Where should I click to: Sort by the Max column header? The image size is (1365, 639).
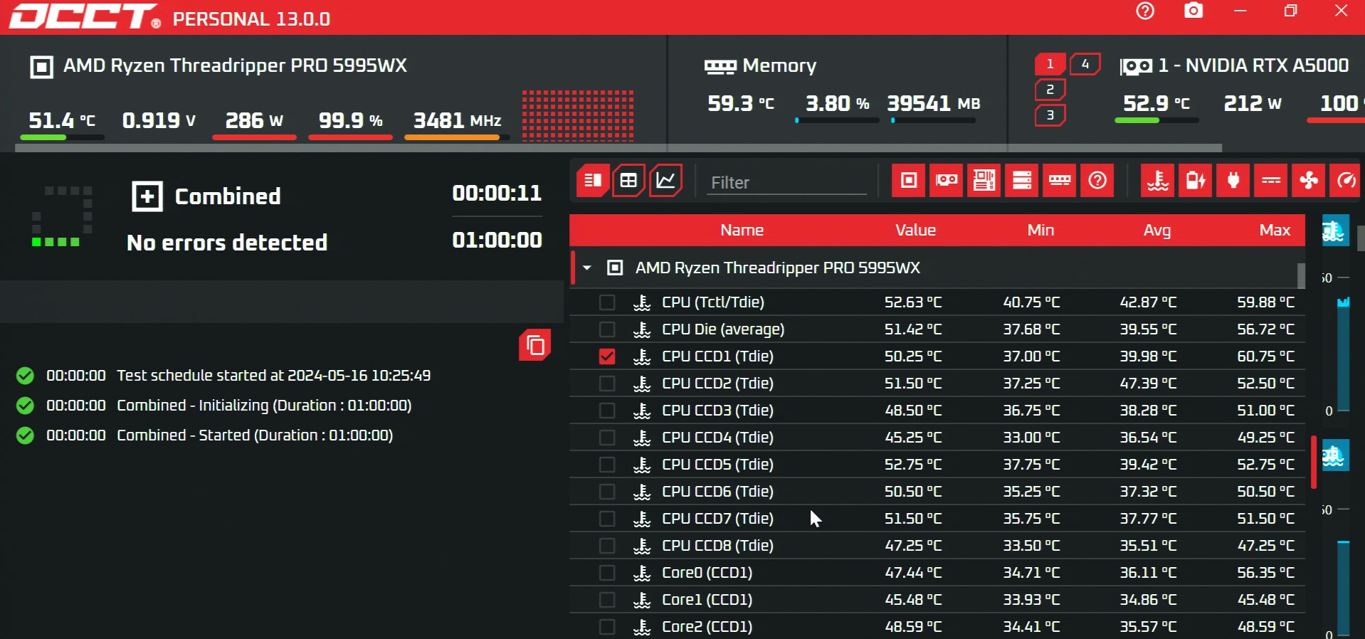(x=1275, y=230)
